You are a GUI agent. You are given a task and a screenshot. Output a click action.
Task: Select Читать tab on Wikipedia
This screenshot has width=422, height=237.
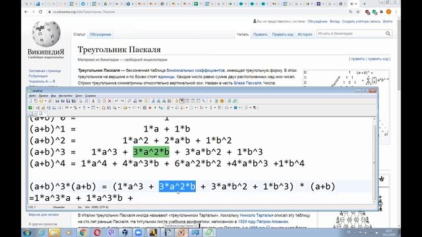pos(243,34)
